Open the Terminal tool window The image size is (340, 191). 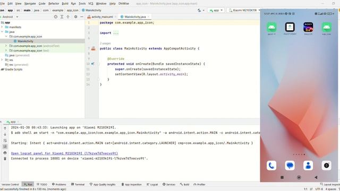[x=78, y=184]
